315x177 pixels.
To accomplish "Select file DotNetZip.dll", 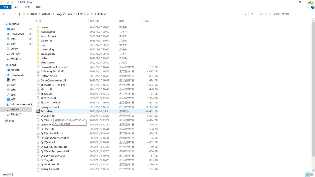I will click(49, 76).
